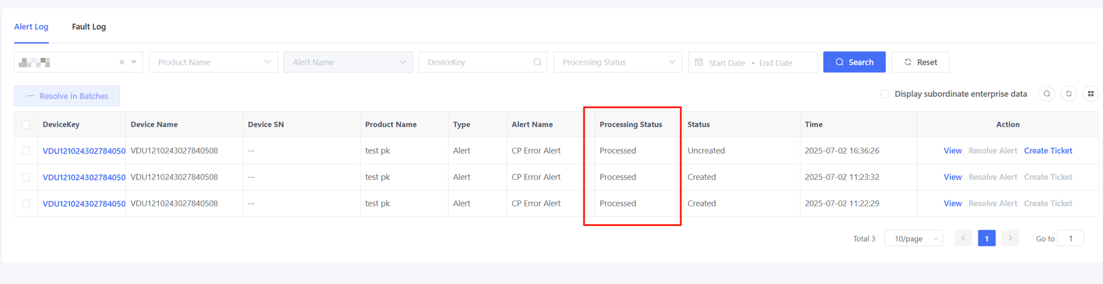Image resolution: width=1103 pixels, height=284 pixels.
Task: Go to the previous page arrow
Action: [963, 238]
